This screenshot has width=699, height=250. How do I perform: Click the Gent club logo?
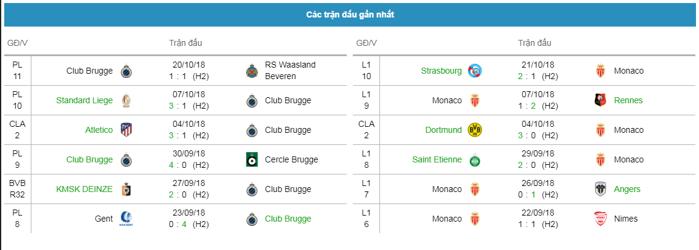(127, 219)
